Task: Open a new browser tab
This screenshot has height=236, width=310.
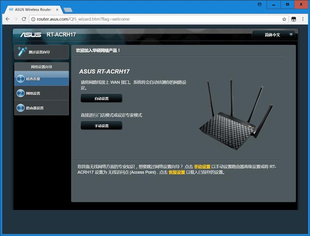Action: [x=68, y=10]
